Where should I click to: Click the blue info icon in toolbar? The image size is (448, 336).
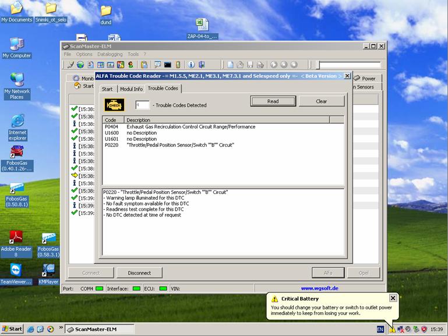191,65
